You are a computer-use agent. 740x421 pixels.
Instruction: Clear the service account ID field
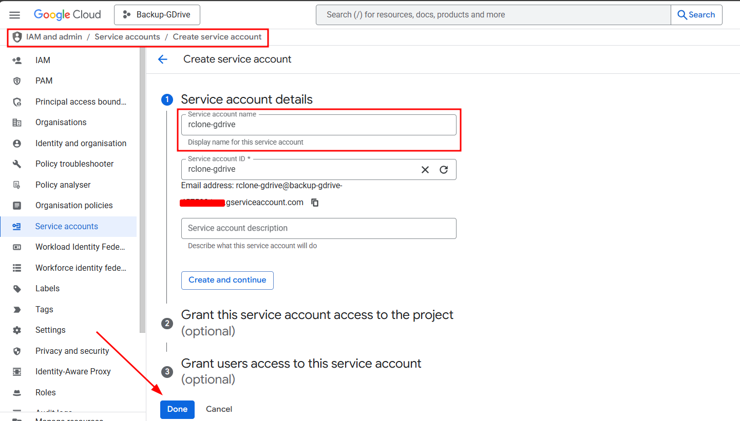coord(425,169)
